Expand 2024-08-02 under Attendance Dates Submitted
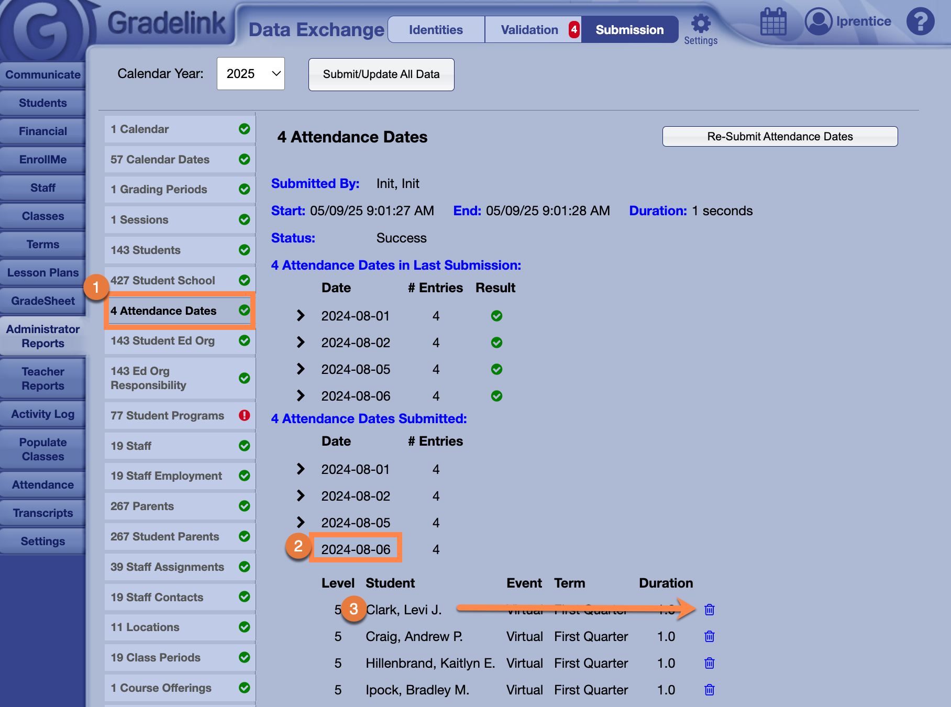Viewport: 951px width, 707px height. [x=301, y=495]
